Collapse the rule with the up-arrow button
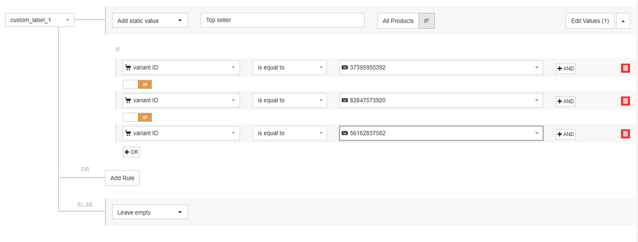This screenshot has width=638, height=242. (623, 21)
